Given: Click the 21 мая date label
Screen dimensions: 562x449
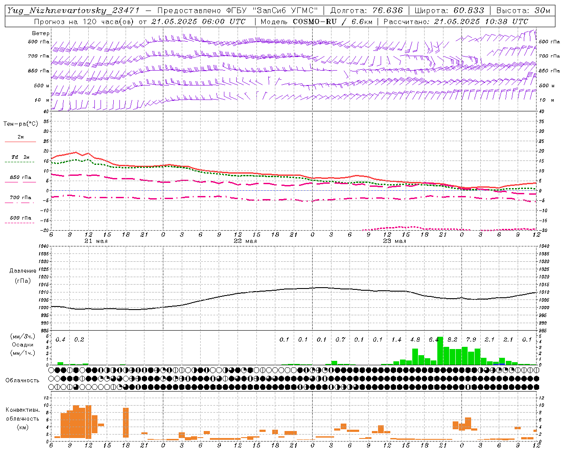Looking at the screenshot, I should [95, 241].
